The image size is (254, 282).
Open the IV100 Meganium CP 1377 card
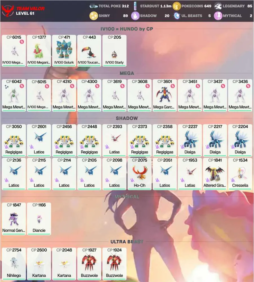[x=39, y=51]
